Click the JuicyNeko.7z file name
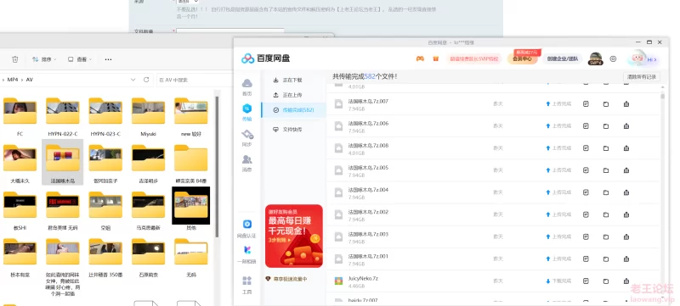The width and height of the screenshot is (680, 306). click(363, 278)
